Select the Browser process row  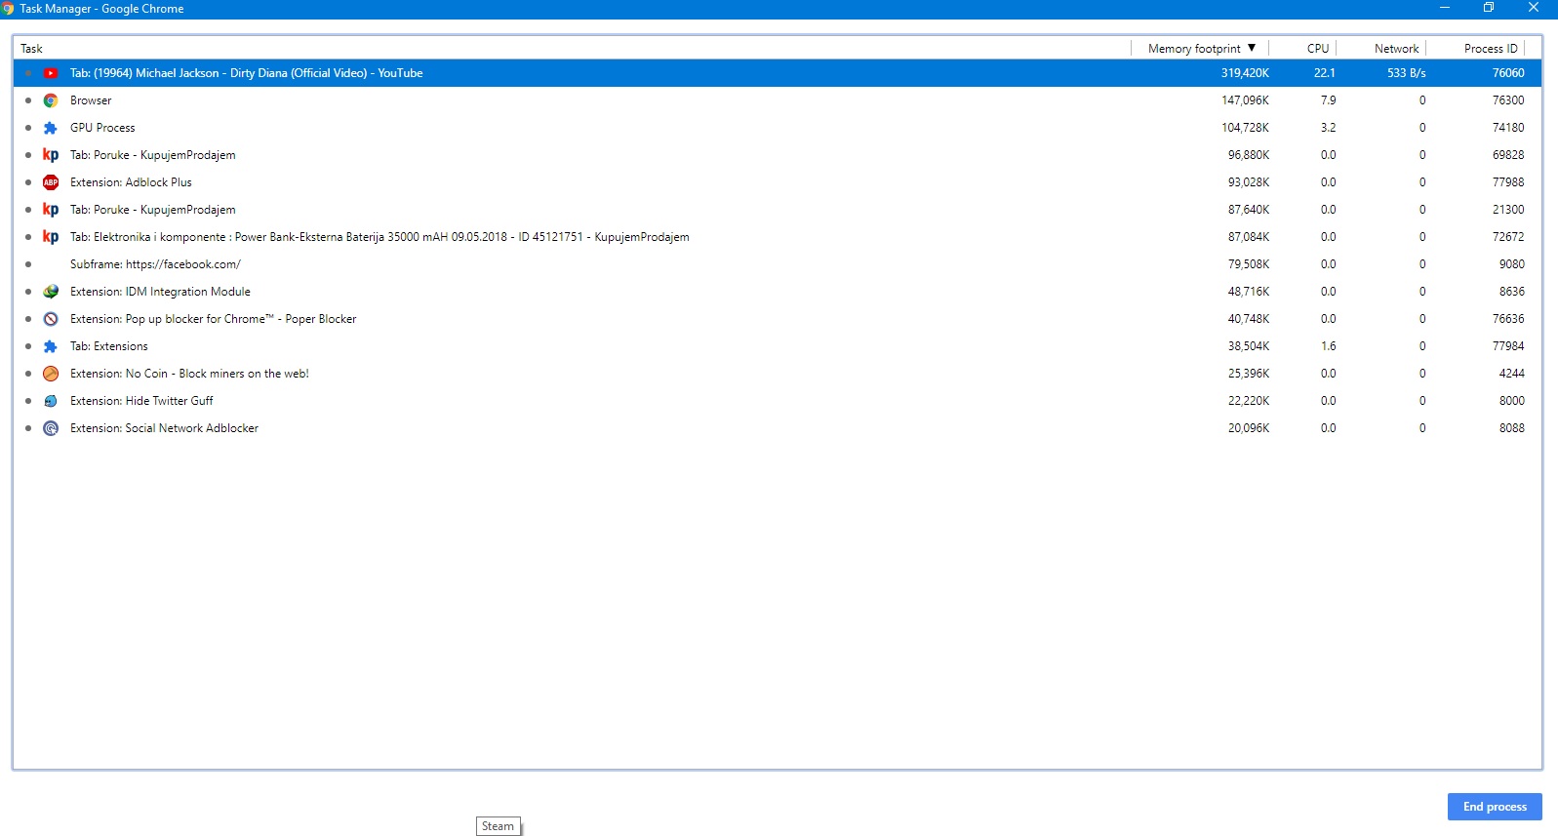[778, 100]
